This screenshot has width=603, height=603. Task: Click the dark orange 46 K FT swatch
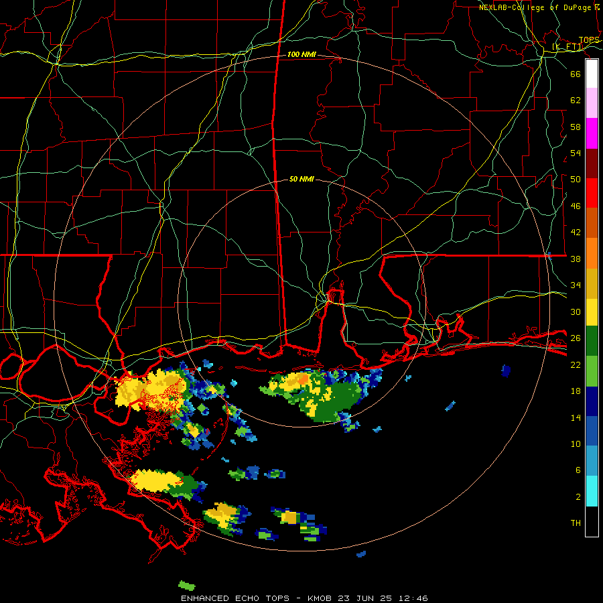coord(592,222)
